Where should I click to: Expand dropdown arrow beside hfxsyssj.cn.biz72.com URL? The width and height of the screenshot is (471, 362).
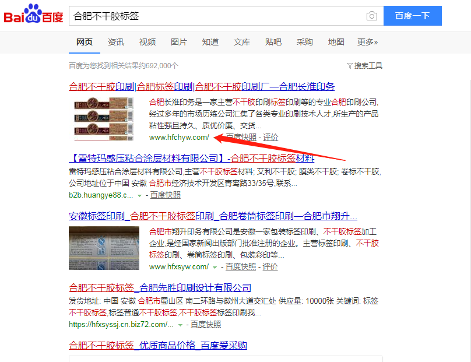[x=180, y=325]
